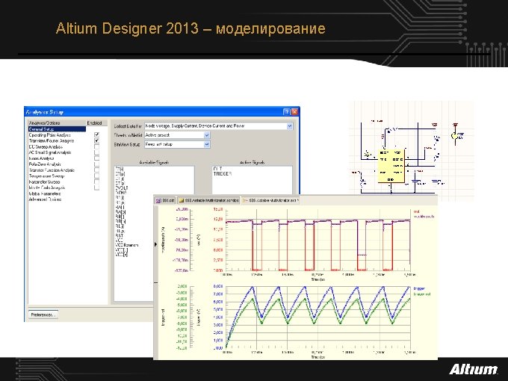Click the Preferences button
508x381 pixels.
coord(43,315)
